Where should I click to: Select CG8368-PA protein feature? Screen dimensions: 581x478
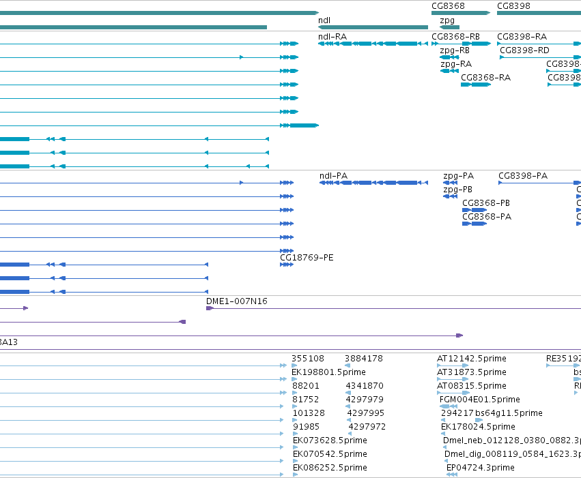(x=474, y=224)
